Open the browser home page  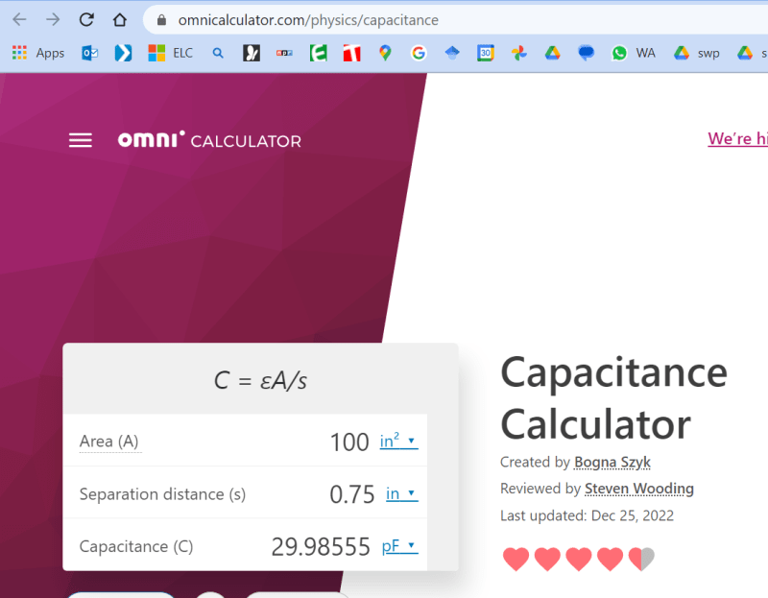(120, 19)
